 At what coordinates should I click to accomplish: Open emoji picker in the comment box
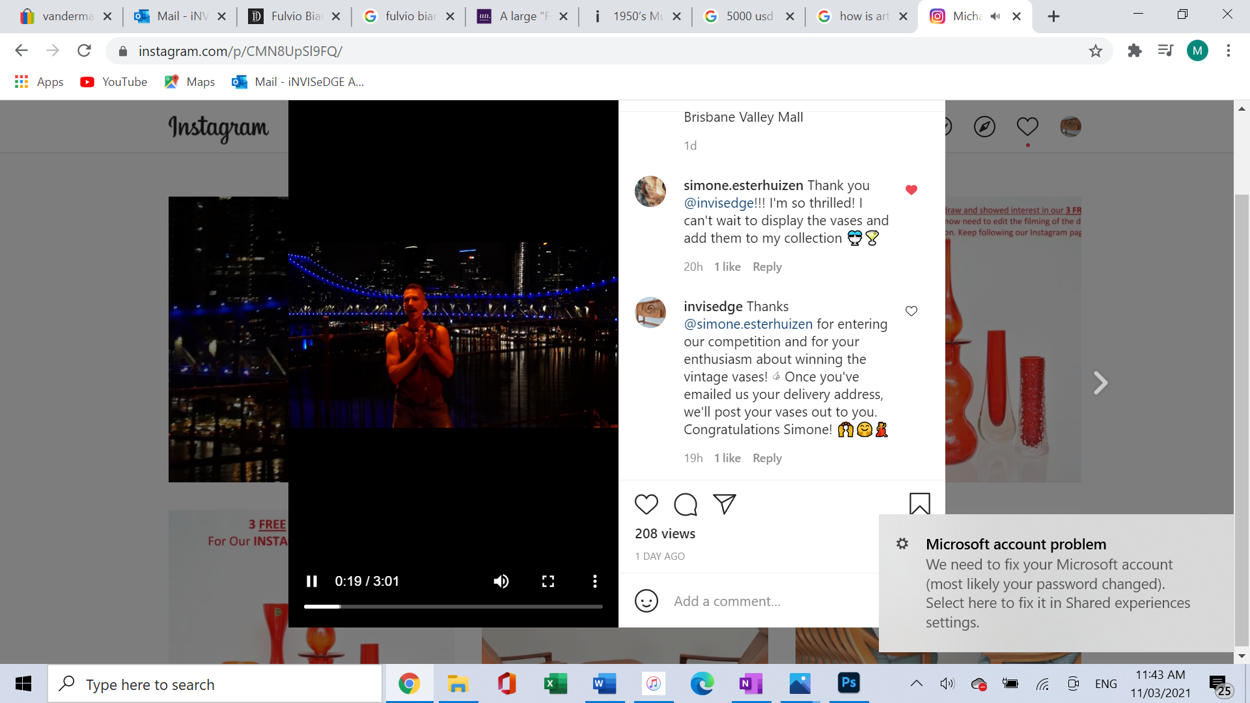point(646,601)
